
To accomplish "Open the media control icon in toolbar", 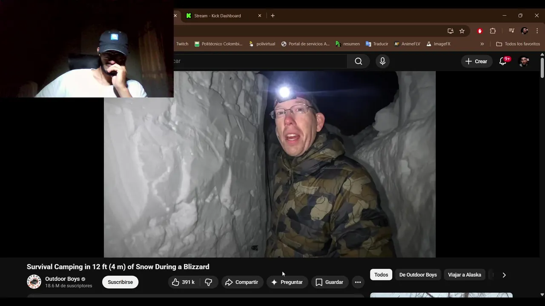I will pos(512,31).
